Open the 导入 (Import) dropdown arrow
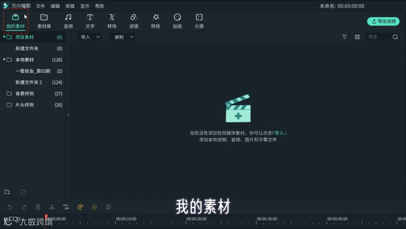Screen dimensions: 406x229 (98, 37)
